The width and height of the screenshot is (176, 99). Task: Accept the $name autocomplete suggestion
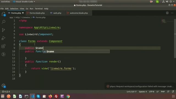[x=76, y=51]
